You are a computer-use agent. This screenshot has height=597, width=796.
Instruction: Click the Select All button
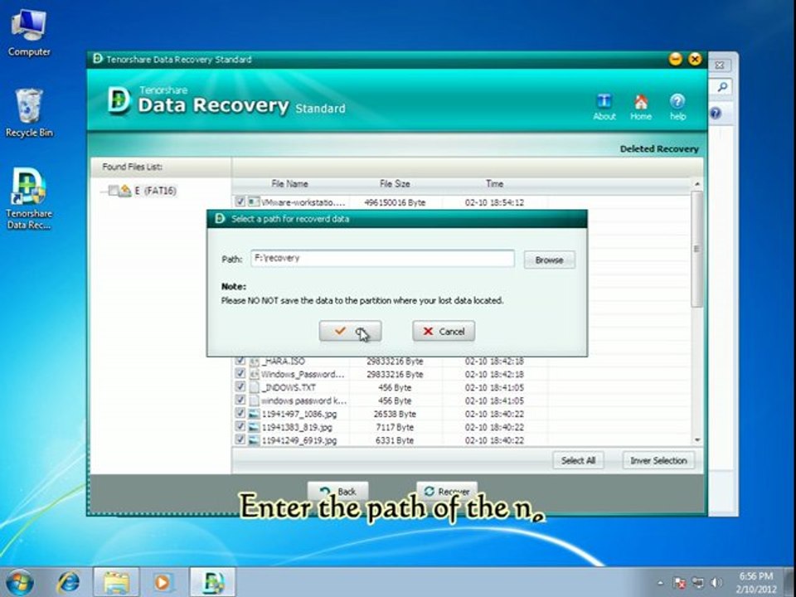point(578,460)
